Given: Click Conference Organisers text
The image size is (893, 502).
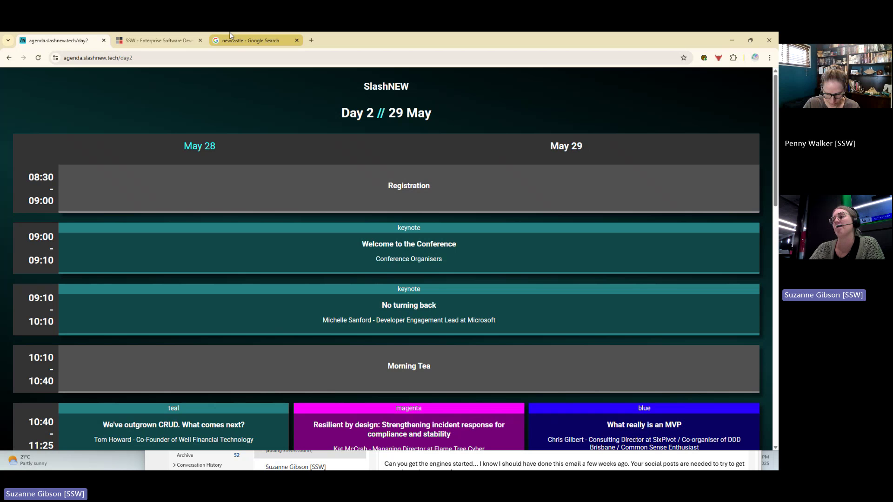Looking at the screenshot, I should 409,259.
